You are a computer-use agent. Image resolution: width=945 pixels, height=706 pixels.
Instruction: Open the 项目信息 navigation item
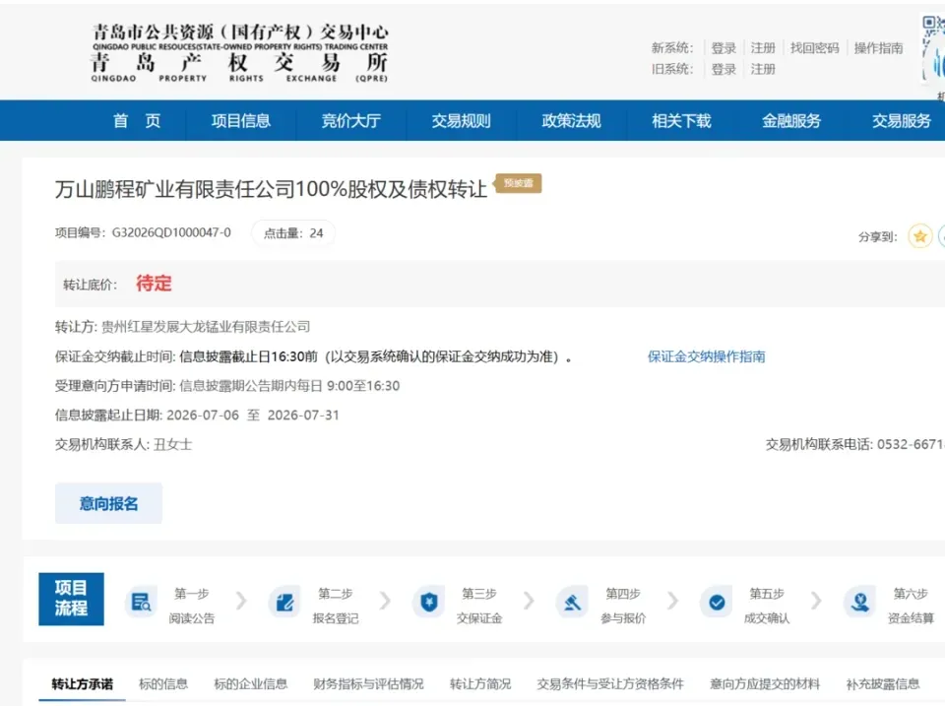coord(240,120)
